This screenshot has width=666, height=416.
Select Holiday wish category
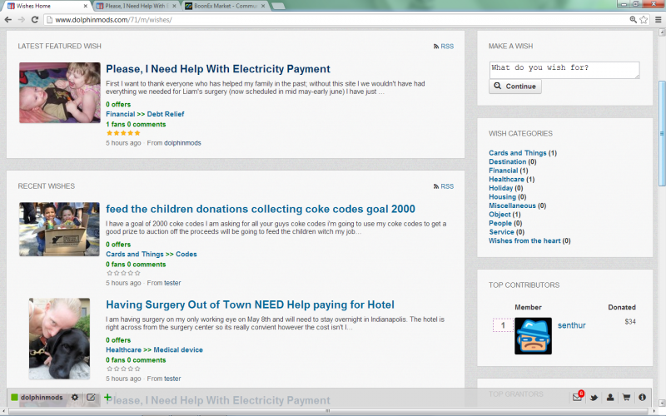pos(501,188)
